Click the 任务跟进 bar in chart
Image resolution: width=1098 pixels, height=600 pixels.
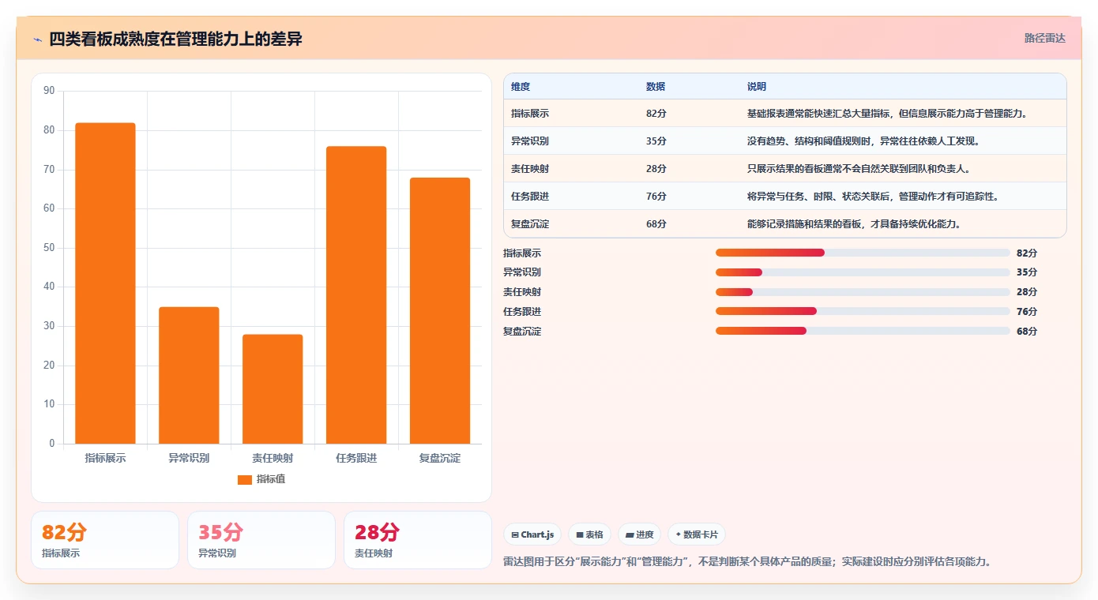point(356,295)
